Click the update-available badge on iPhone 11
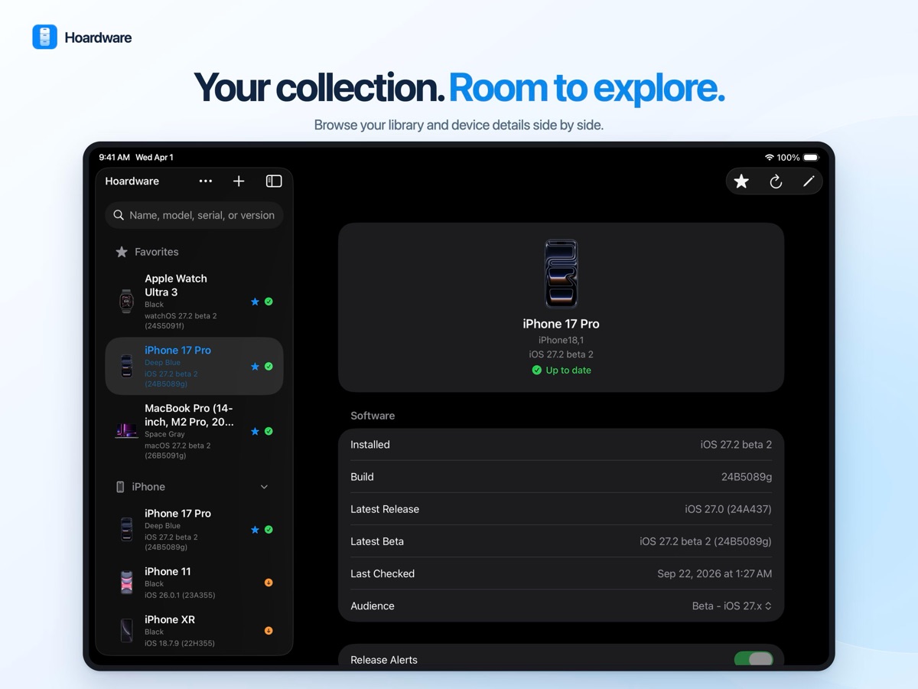The image size is (918, 689). click(x=269, y=583)
